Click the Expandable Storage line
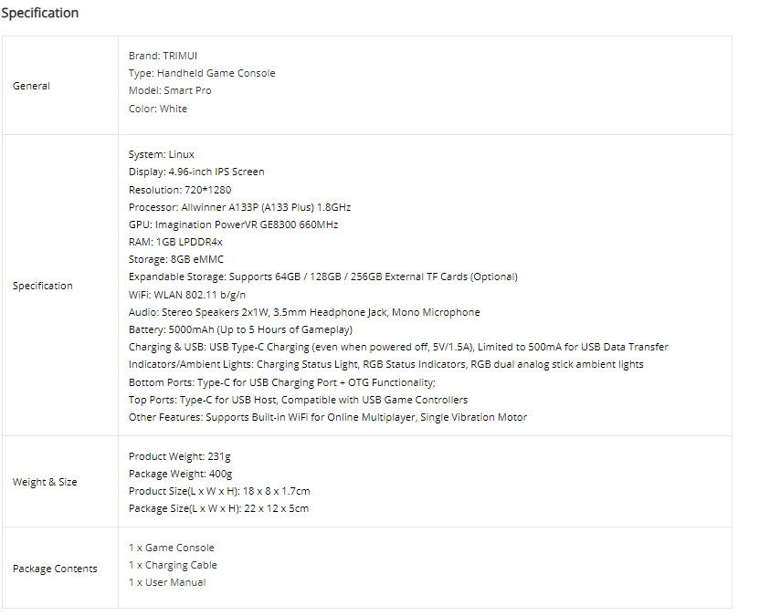The image size is (770, 616). click(x=323, y=277)
